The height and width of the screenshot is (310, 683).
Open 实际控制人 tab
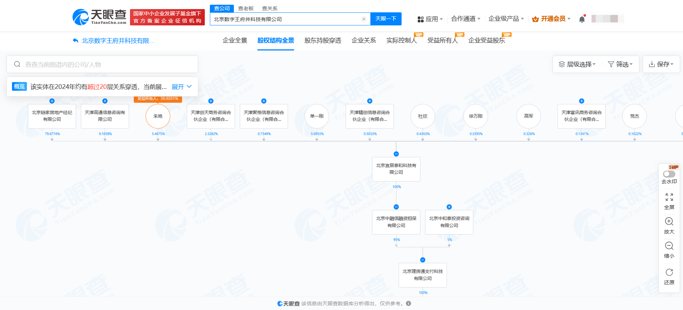click(402, 40)
